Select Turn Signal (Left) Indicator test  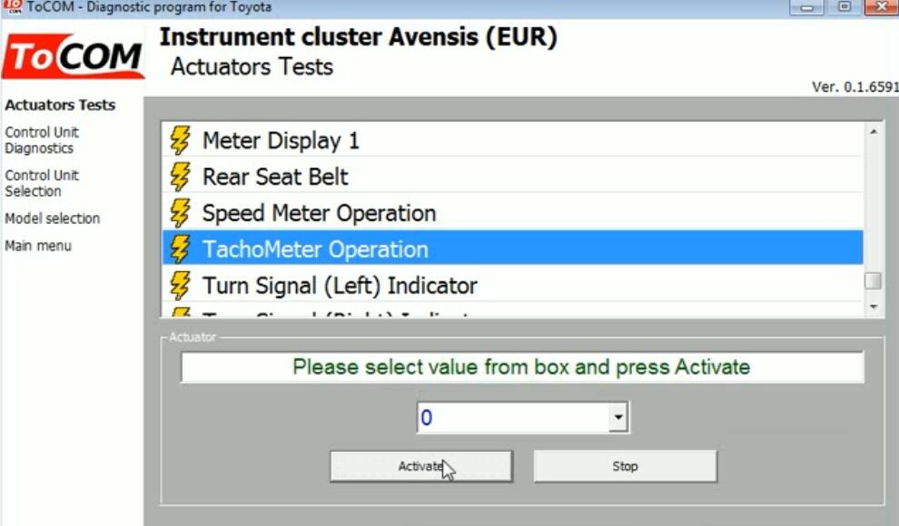[512, 286]
